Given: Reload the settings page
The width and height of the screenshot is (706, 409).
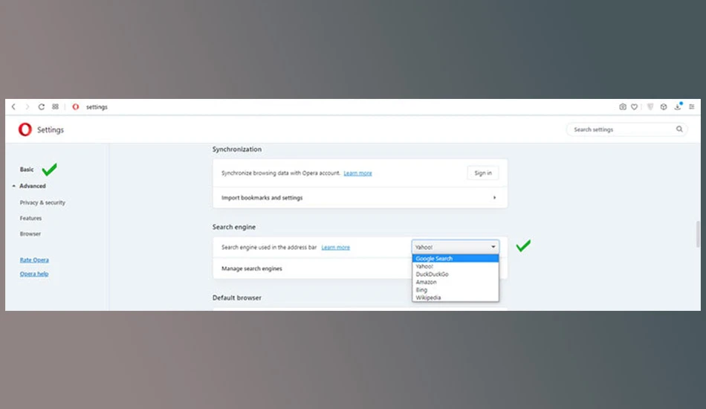Looking at the screenshot, I should point(42,107).
